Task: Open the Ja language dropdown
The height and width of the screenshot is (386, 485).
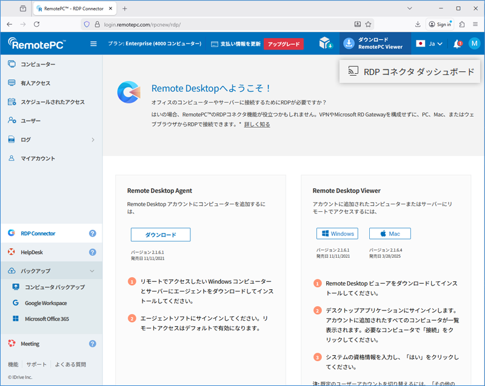Action: [435, 44]
